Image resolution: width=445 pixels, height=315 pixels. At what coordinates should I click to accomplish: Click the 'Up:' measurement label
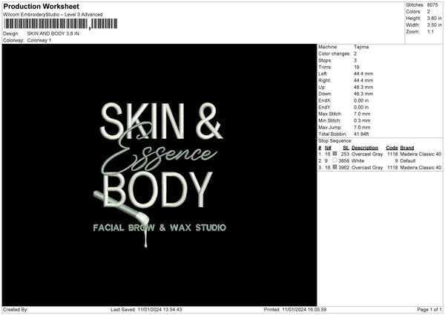click(x=322, y=87)
